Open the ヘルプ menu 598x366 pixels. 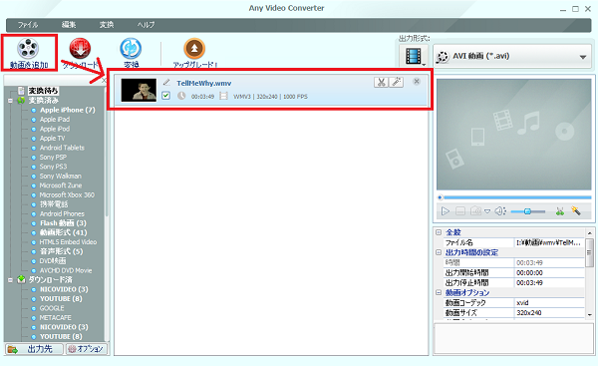click(147, 25)
